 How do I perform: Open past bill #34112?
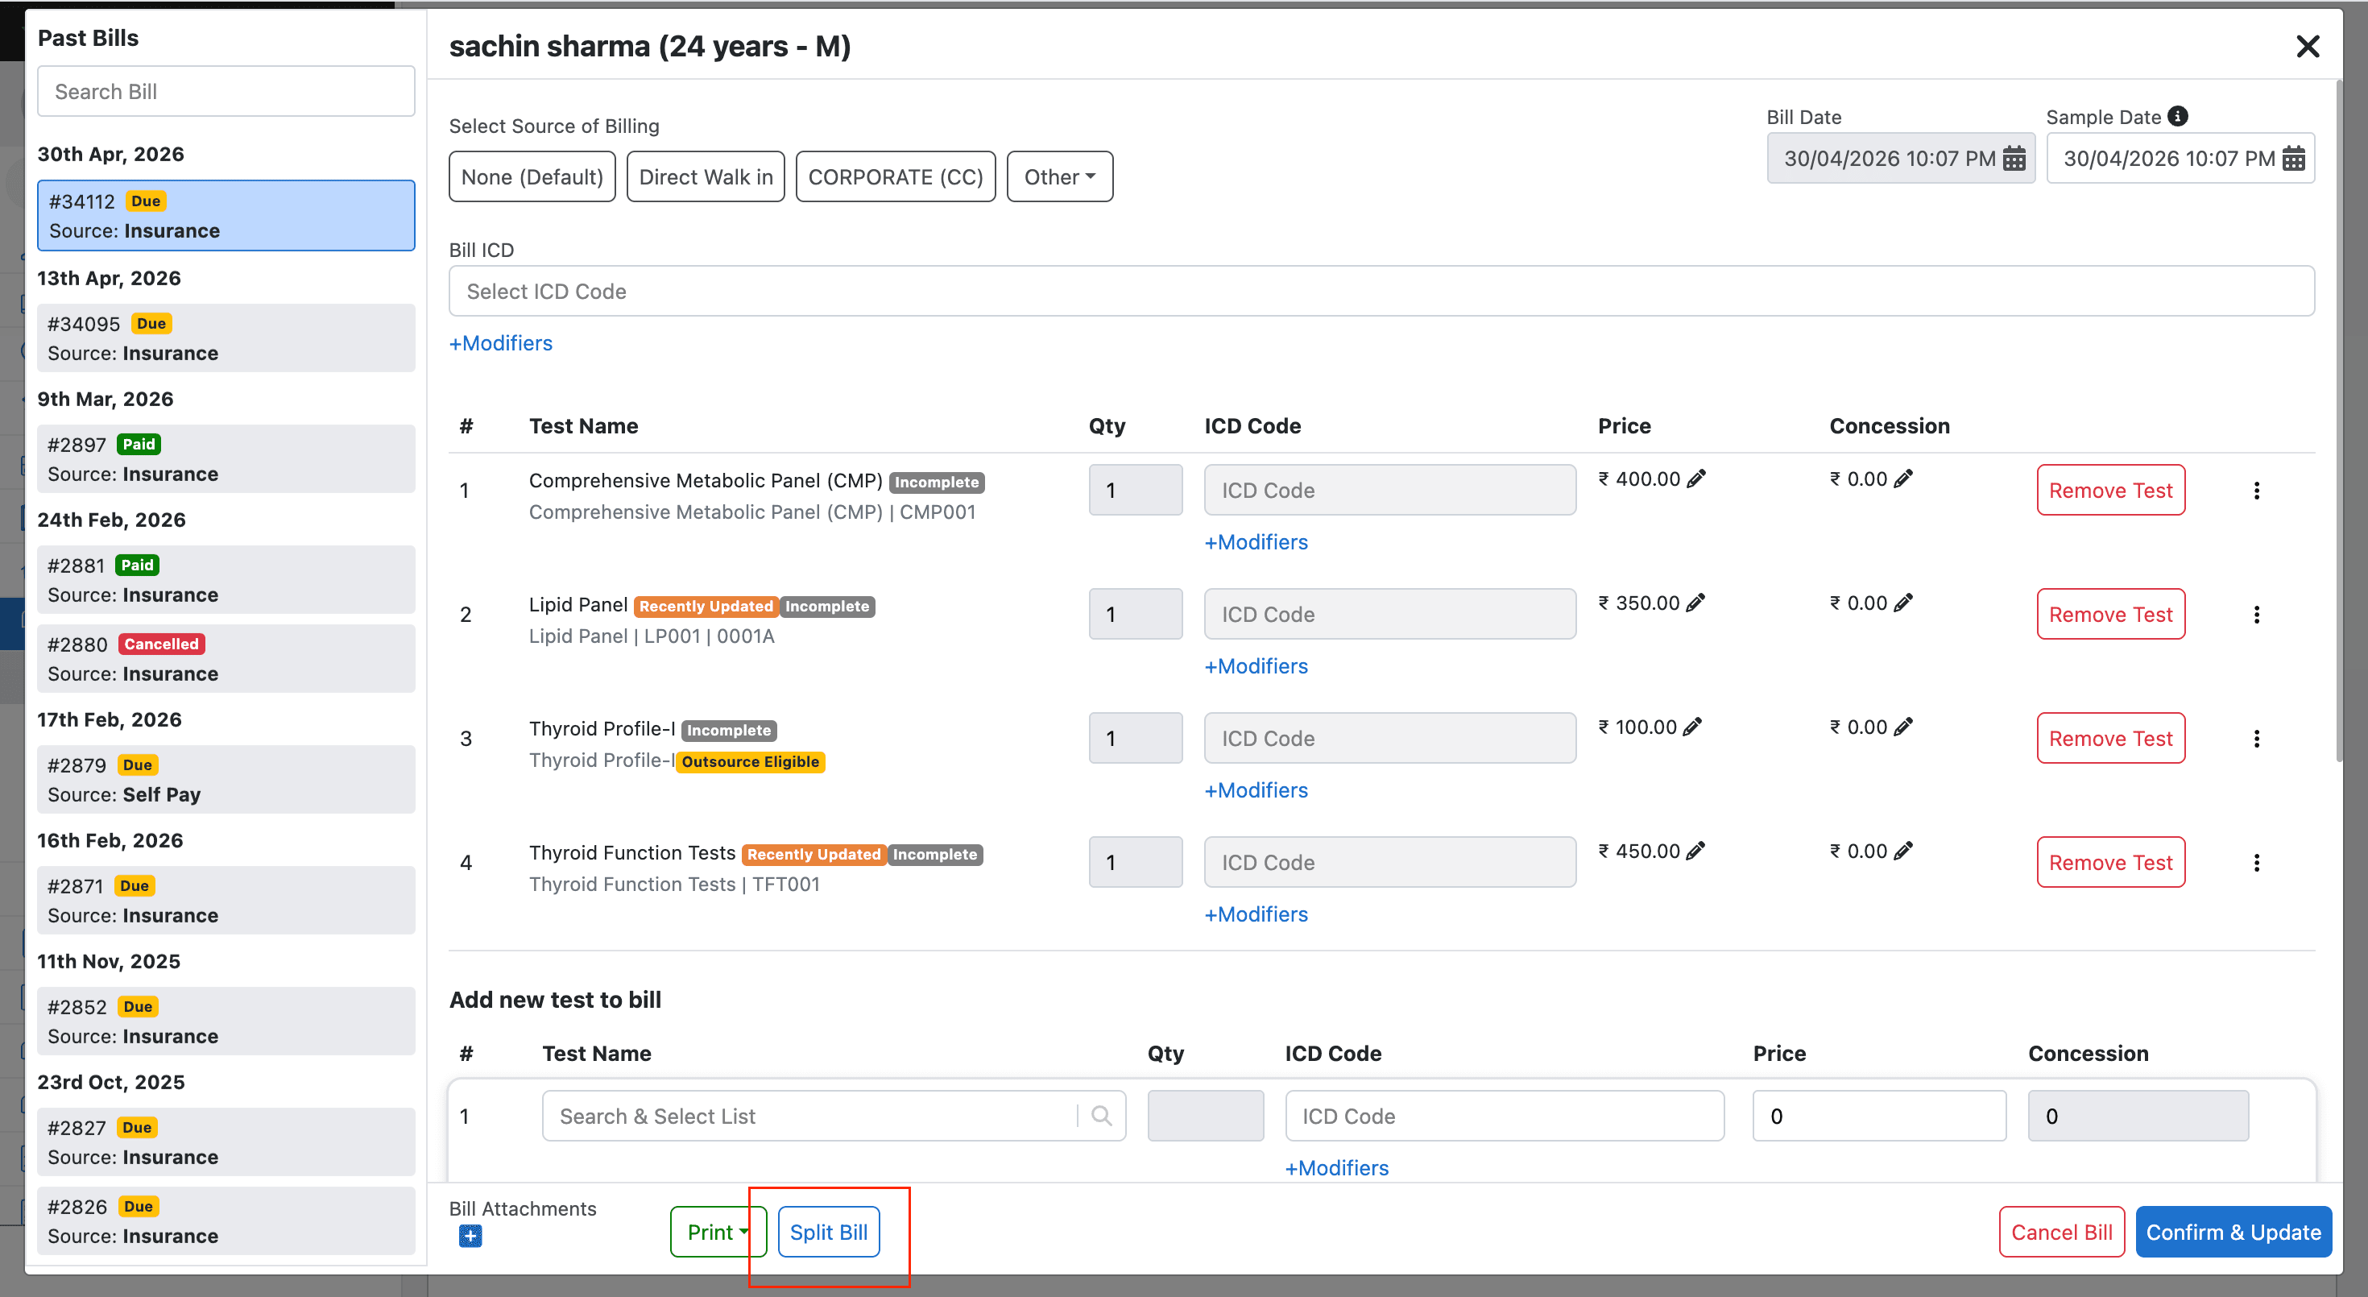click(226, 215)
